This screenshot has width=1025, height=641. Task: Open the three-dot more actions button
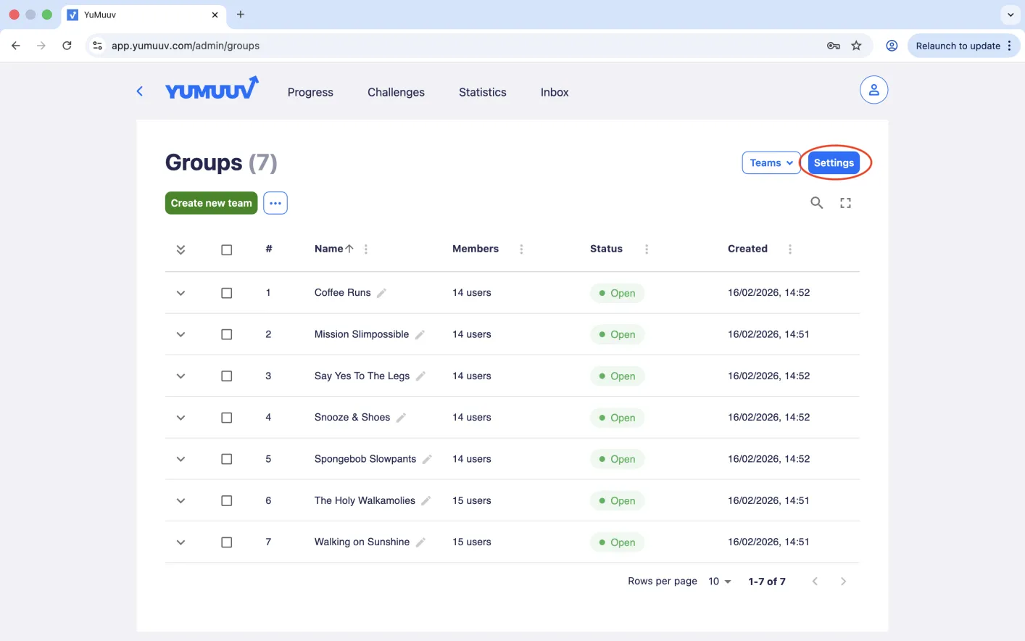(x=275, y=203)
